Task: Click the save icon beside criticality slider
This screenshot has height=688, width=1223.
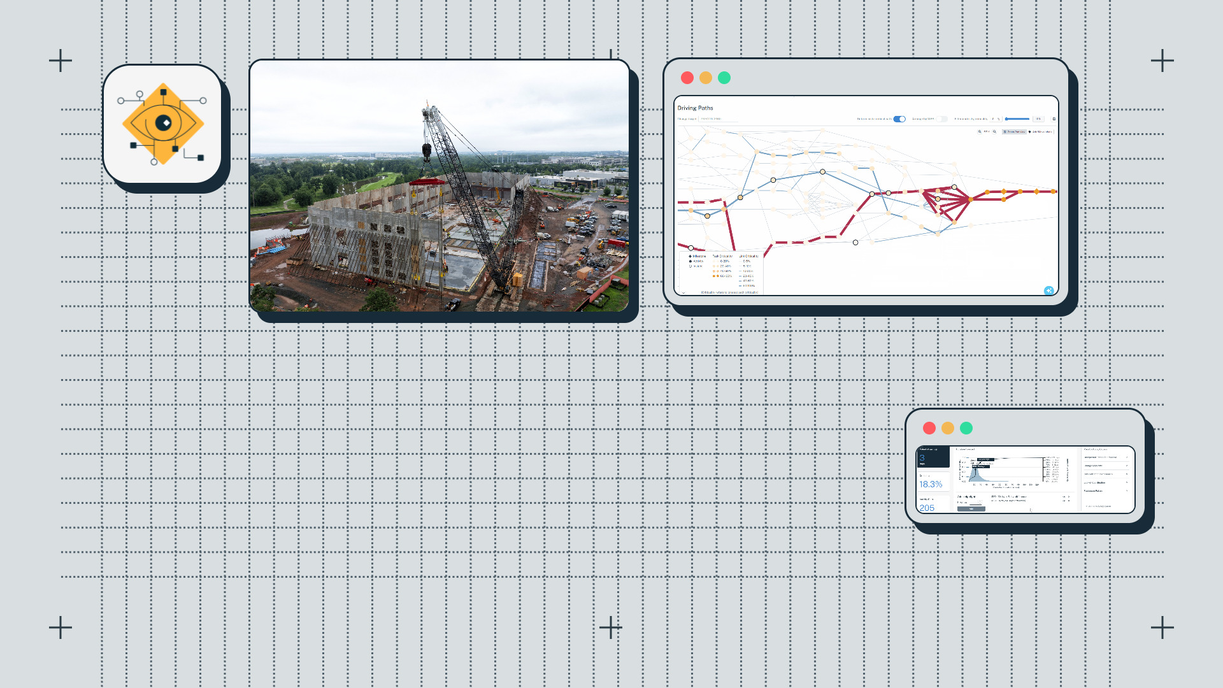Action: click(1054, 119)
